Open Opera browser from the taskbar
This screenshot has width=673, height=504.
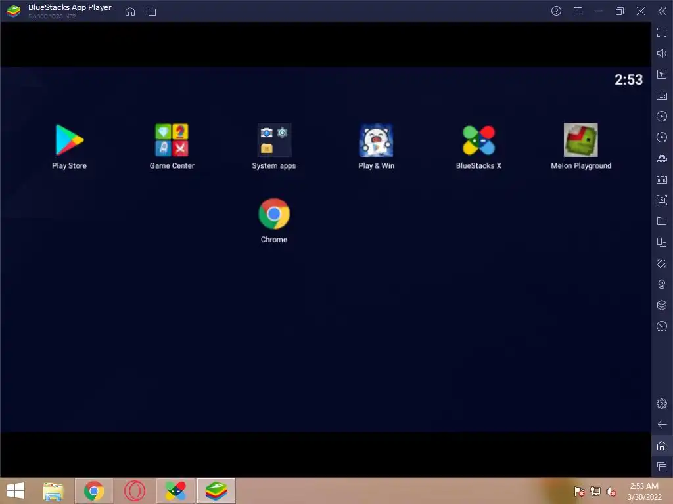(135, 491)
